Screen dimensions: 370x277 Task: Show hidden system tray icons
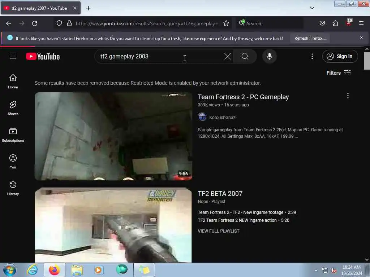(316, 270)
